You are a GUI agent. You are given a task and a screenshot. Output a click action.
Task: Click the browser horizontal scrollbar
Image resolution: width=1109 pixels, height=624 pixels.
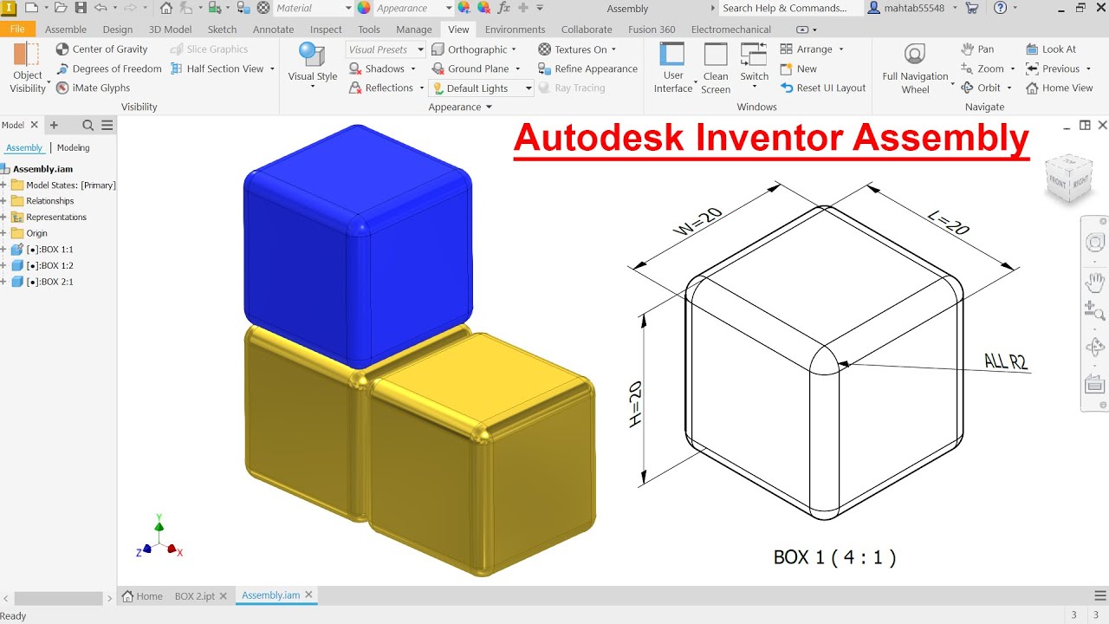tap(58, 599)
